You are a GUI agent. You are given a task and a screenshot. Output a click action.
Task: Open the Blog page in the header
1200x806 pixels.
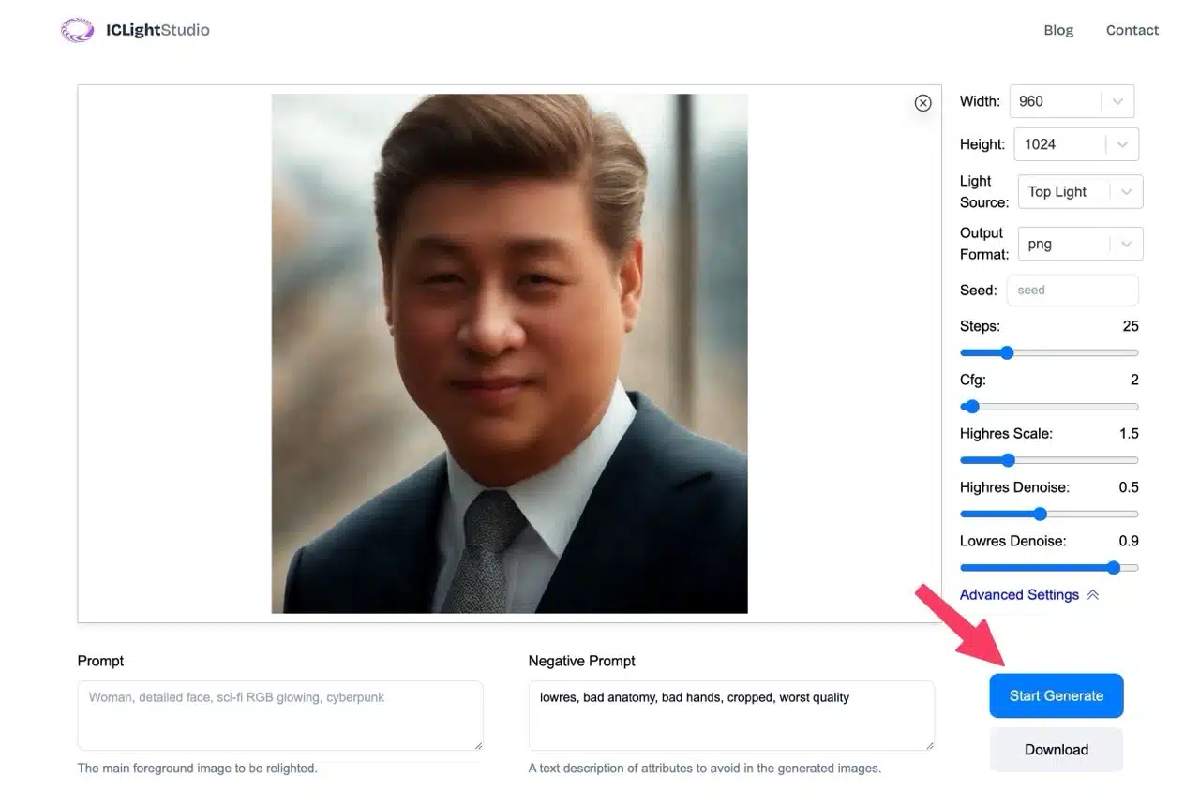(x=1058, y=30)
